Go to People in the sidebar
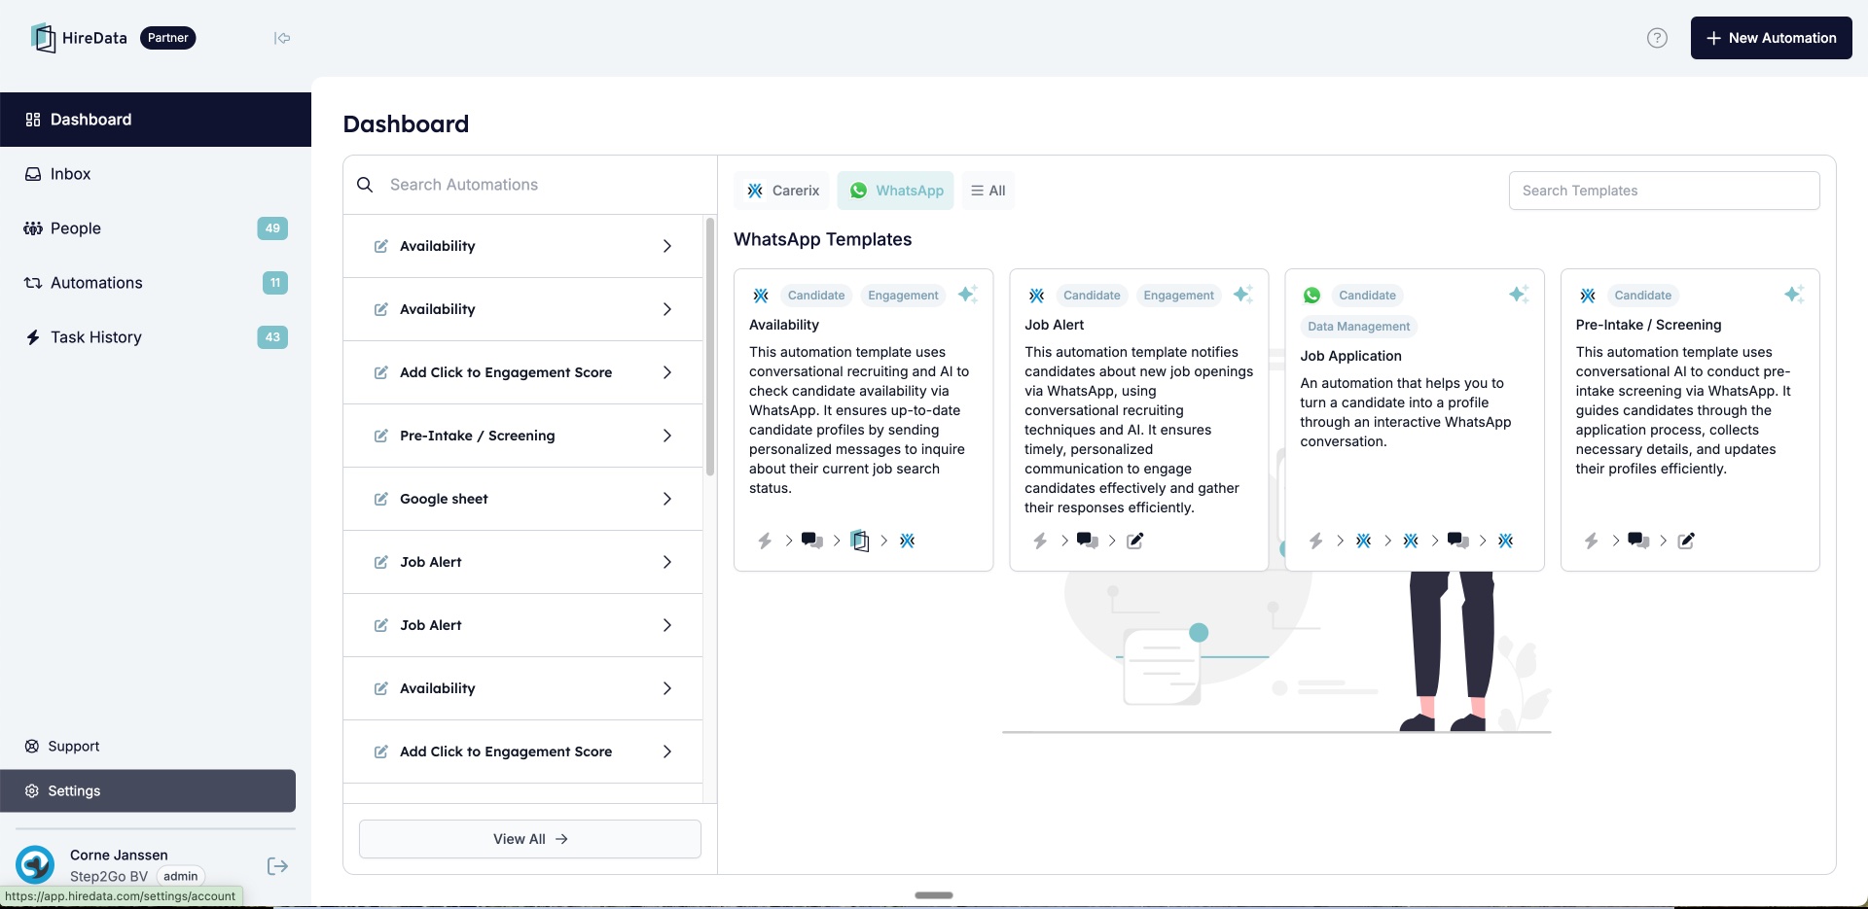The width and height of the screenshot is (1868, 909). (x=156, y=228)
